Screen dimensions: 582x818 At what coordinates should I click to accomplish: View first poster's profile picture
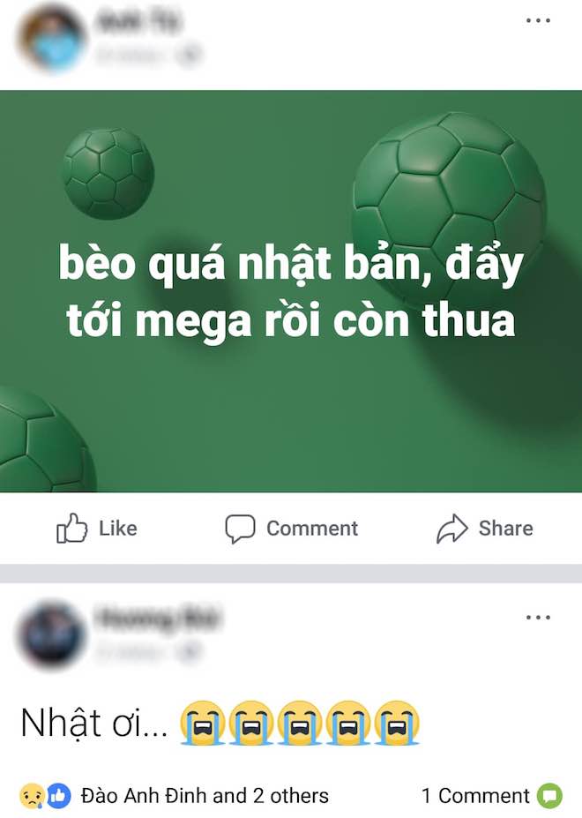click(x=51, y=39)
